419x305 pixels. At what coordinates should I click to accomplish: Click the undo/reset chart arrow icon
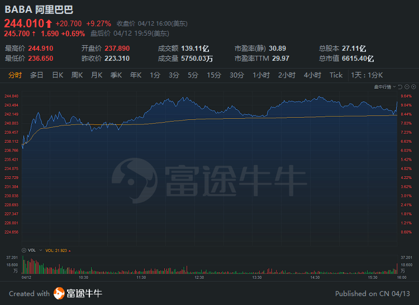pos(400,87)
